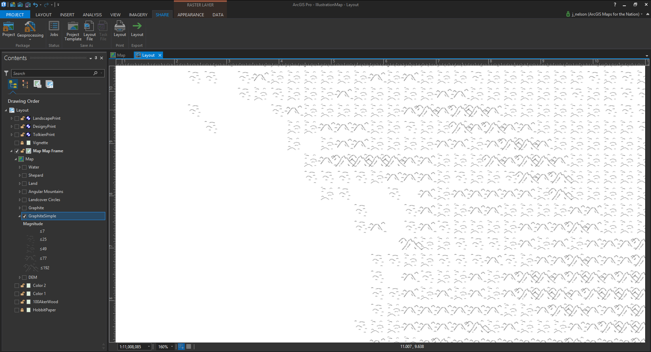
Task: Click the search magnifier icon
Action: (95, 73)
